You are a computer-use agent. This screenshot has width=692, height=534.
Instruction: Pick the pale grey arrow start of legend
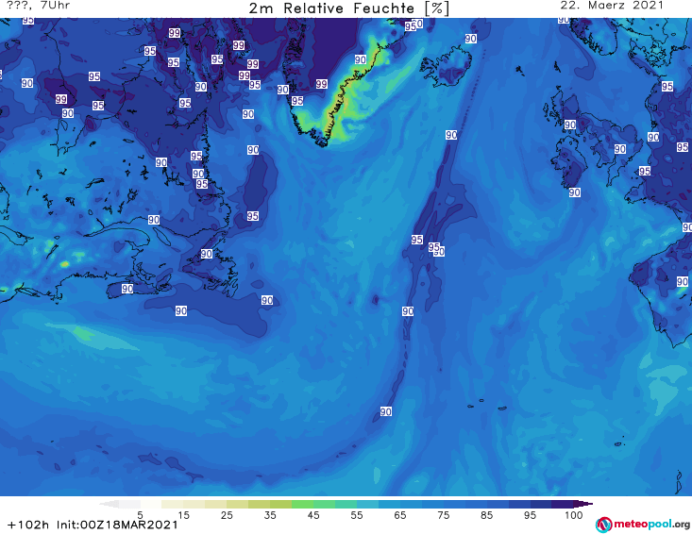pyautogui.click(x=110, y=504)
